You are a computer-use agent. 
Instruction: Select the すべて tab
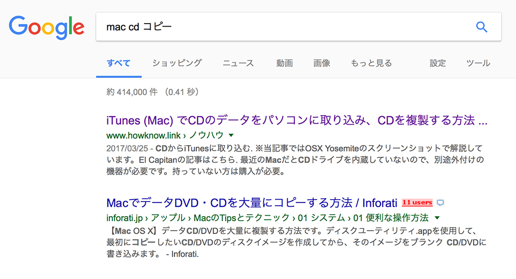click(118, 63)
